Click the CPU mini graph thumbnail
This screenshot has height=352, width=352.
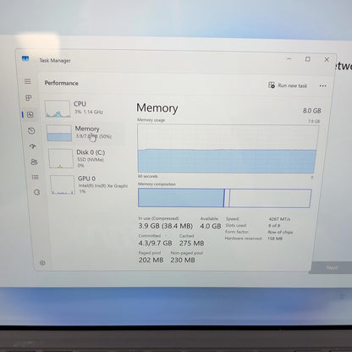coord(58,108)
